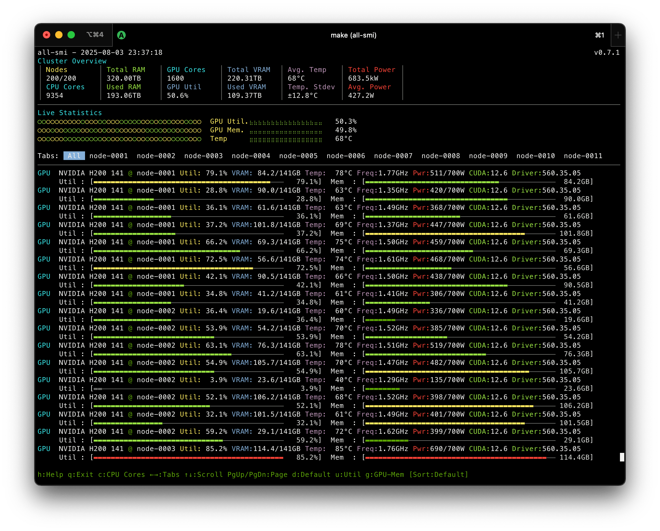This screenshot has height=531, width=660.
Task: Click the green circled A badge icon
Action: coord(121,35)
